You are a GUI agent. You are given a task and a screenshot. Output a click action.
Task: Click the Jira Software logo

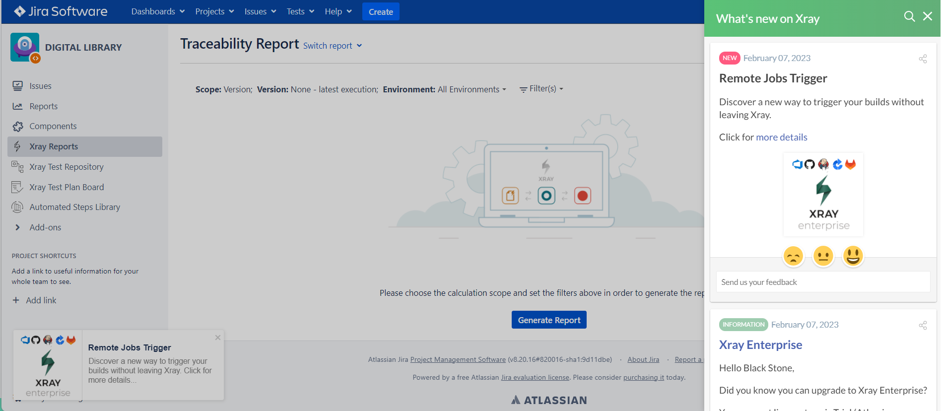click(61, 11)
